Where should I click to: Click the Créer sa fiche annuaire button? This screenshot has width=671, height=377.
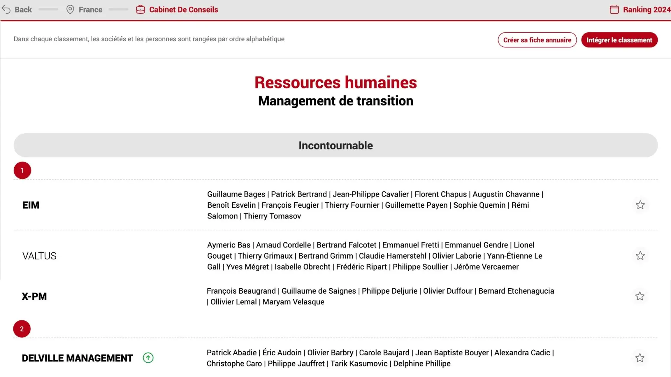tap(537, 40)
